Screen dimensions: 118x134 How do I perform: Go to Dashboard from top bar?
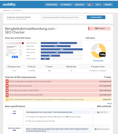66,5
